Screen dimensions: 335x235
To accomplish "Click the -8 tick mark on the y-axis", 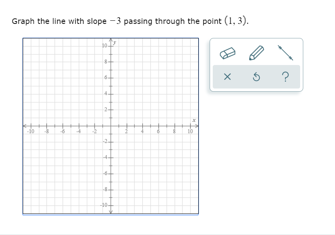I will tap(111, 190).
